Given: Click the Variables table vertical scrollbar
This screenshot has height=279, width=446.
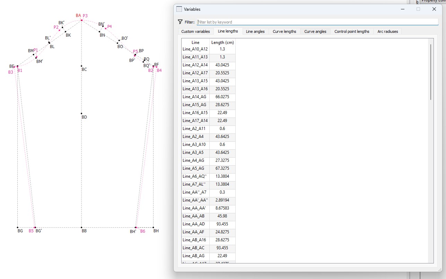Looking at the screenshot, I should [x=431, y=72].
